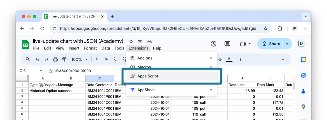Image resolution: width=327 pixels, height=120 pixels.
Task: Open the Add-ons submenu
Action: (171, 58)
